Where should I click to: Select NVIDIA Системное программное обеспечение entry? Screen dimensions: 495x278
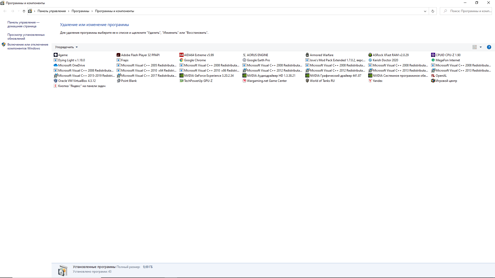tap(398, 75)
